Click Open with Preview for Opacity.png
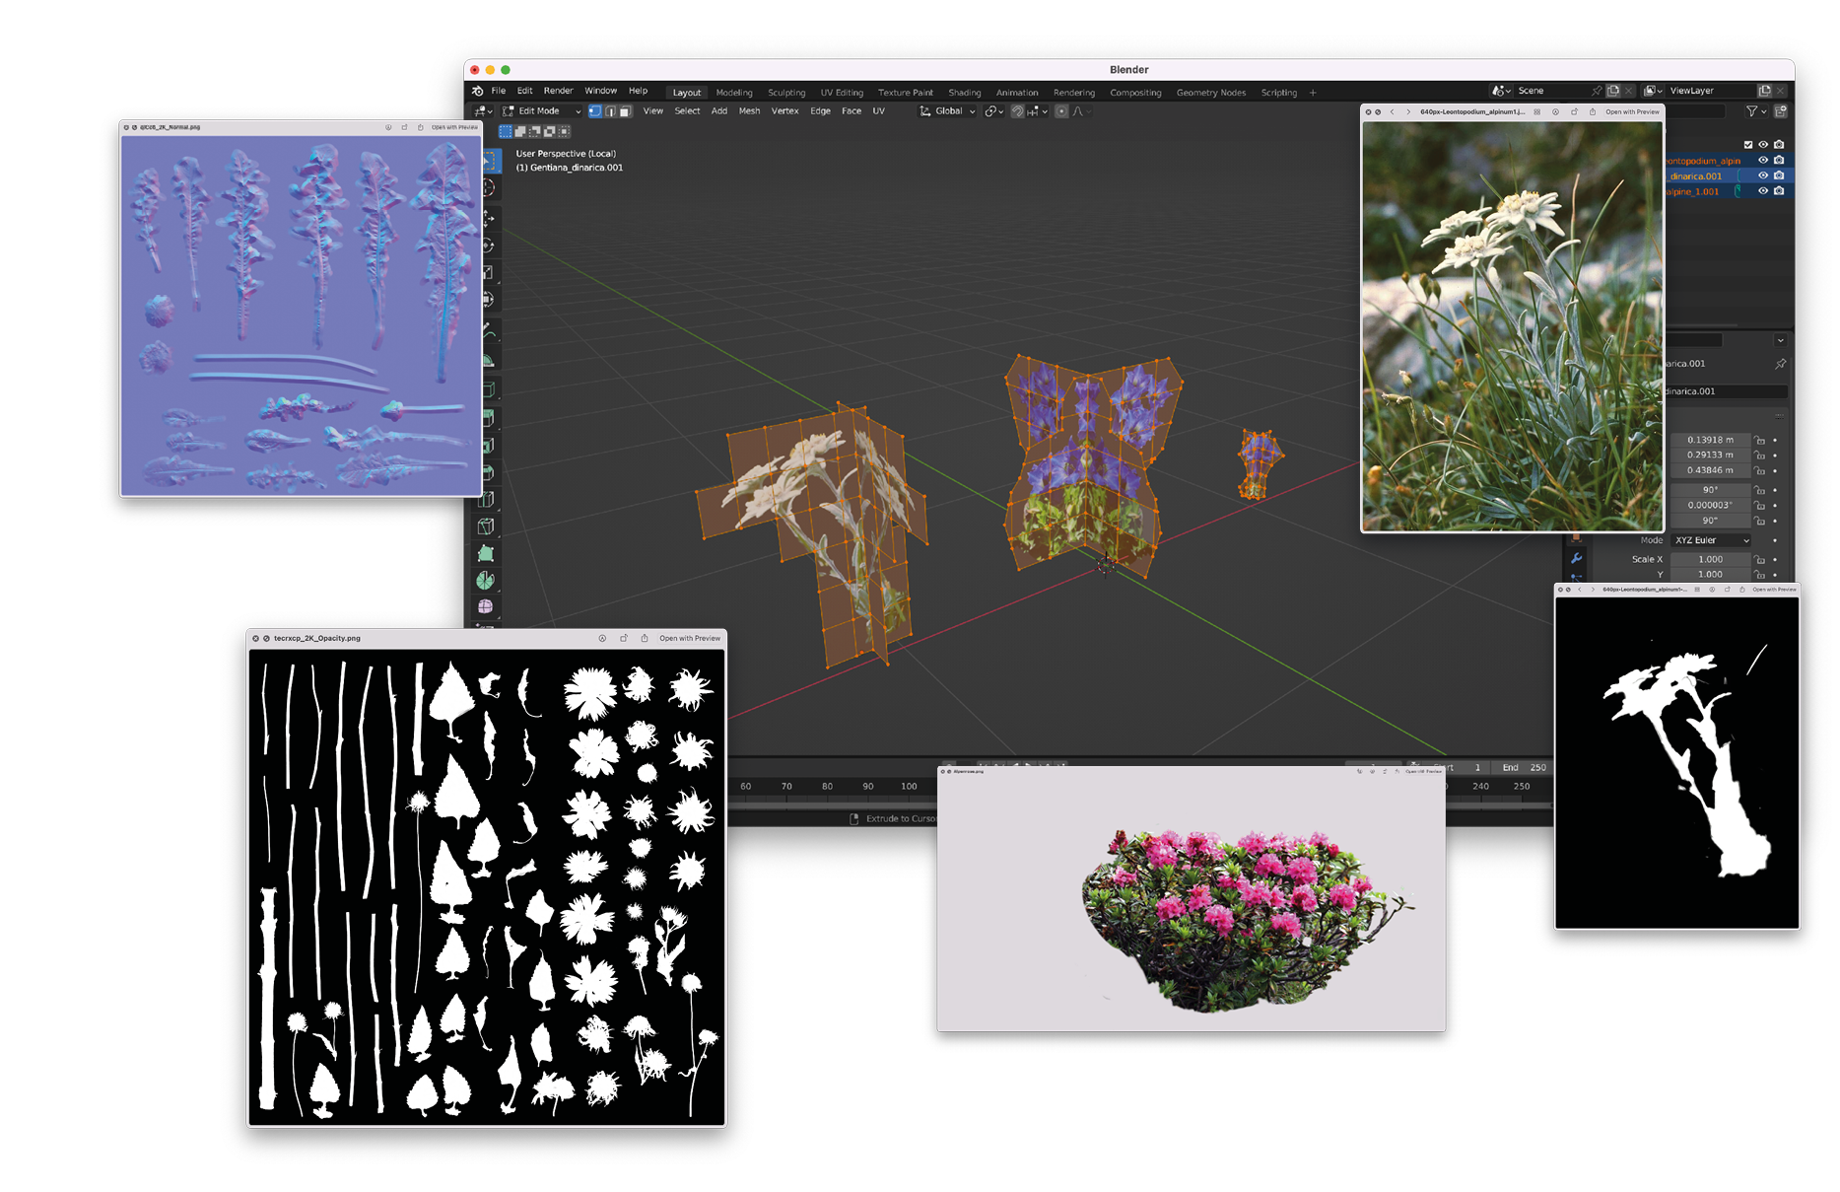 [x=690, y=638]
